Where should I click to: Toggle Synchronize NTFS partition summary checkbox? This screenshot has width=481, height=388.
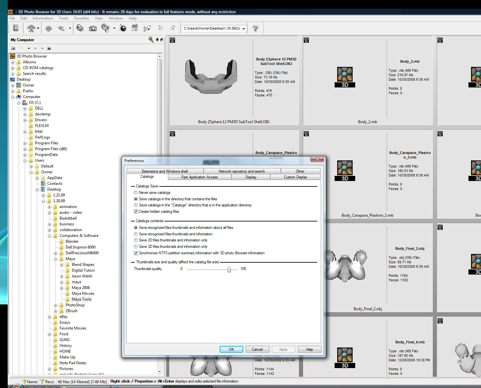click(x=136, y=253)
